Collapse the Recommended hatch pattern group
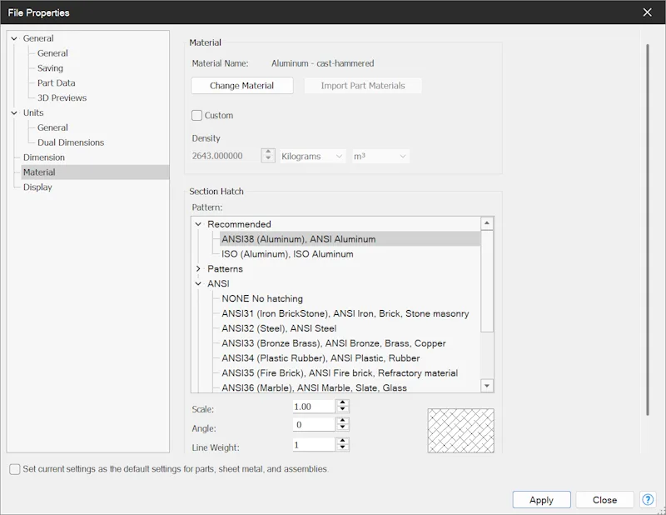The width and height of the screenshot is (666, 515). click(x=198, y=224)
